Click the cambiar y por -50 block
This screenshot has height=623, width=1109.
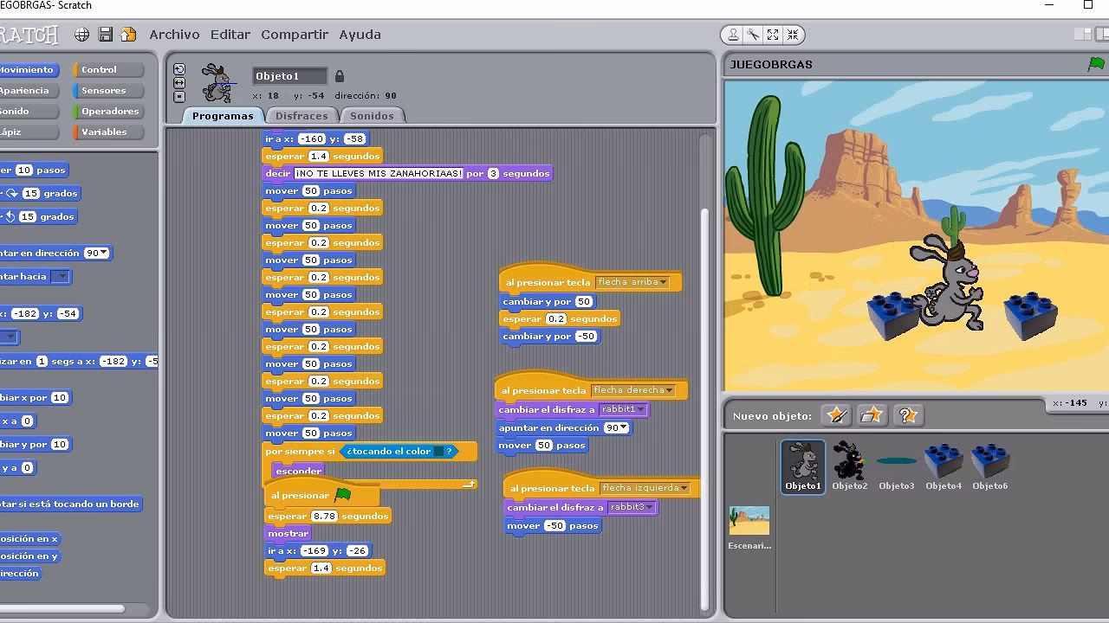[550, 336]
